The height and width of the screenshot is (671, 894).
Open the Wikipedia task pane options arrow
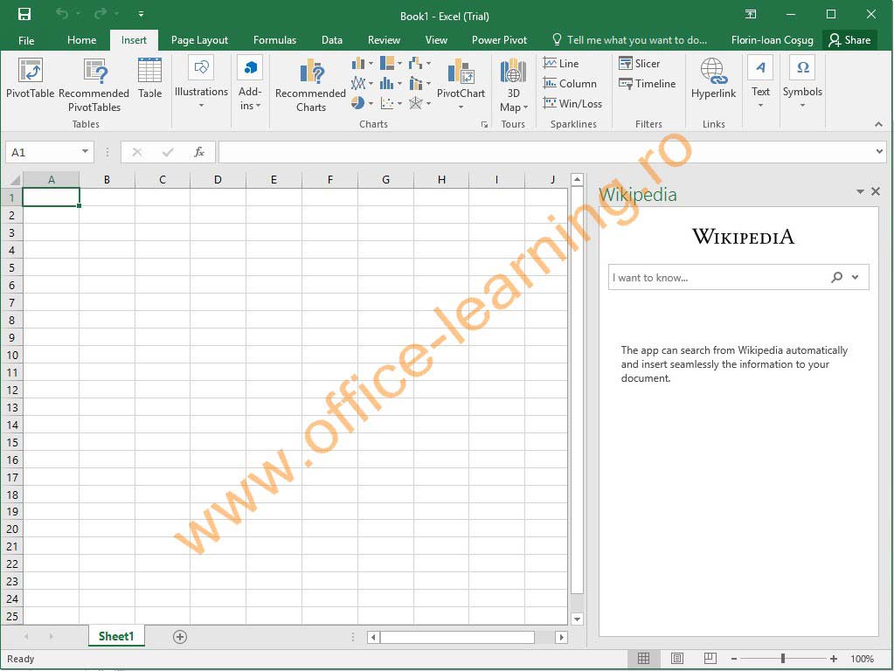861,191
